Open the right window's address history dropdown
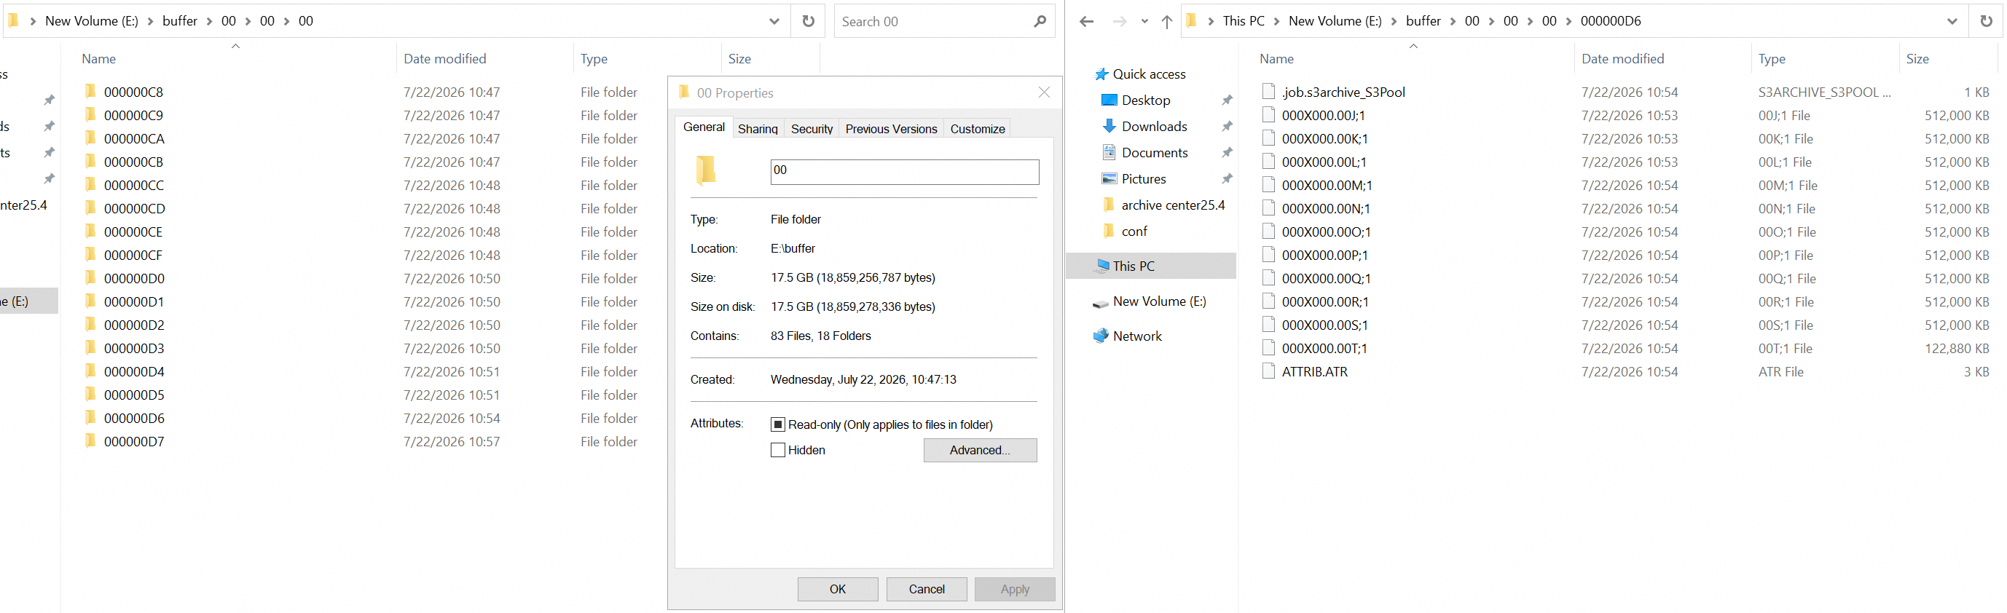 pyautogui.click(x=1952, y=21)
